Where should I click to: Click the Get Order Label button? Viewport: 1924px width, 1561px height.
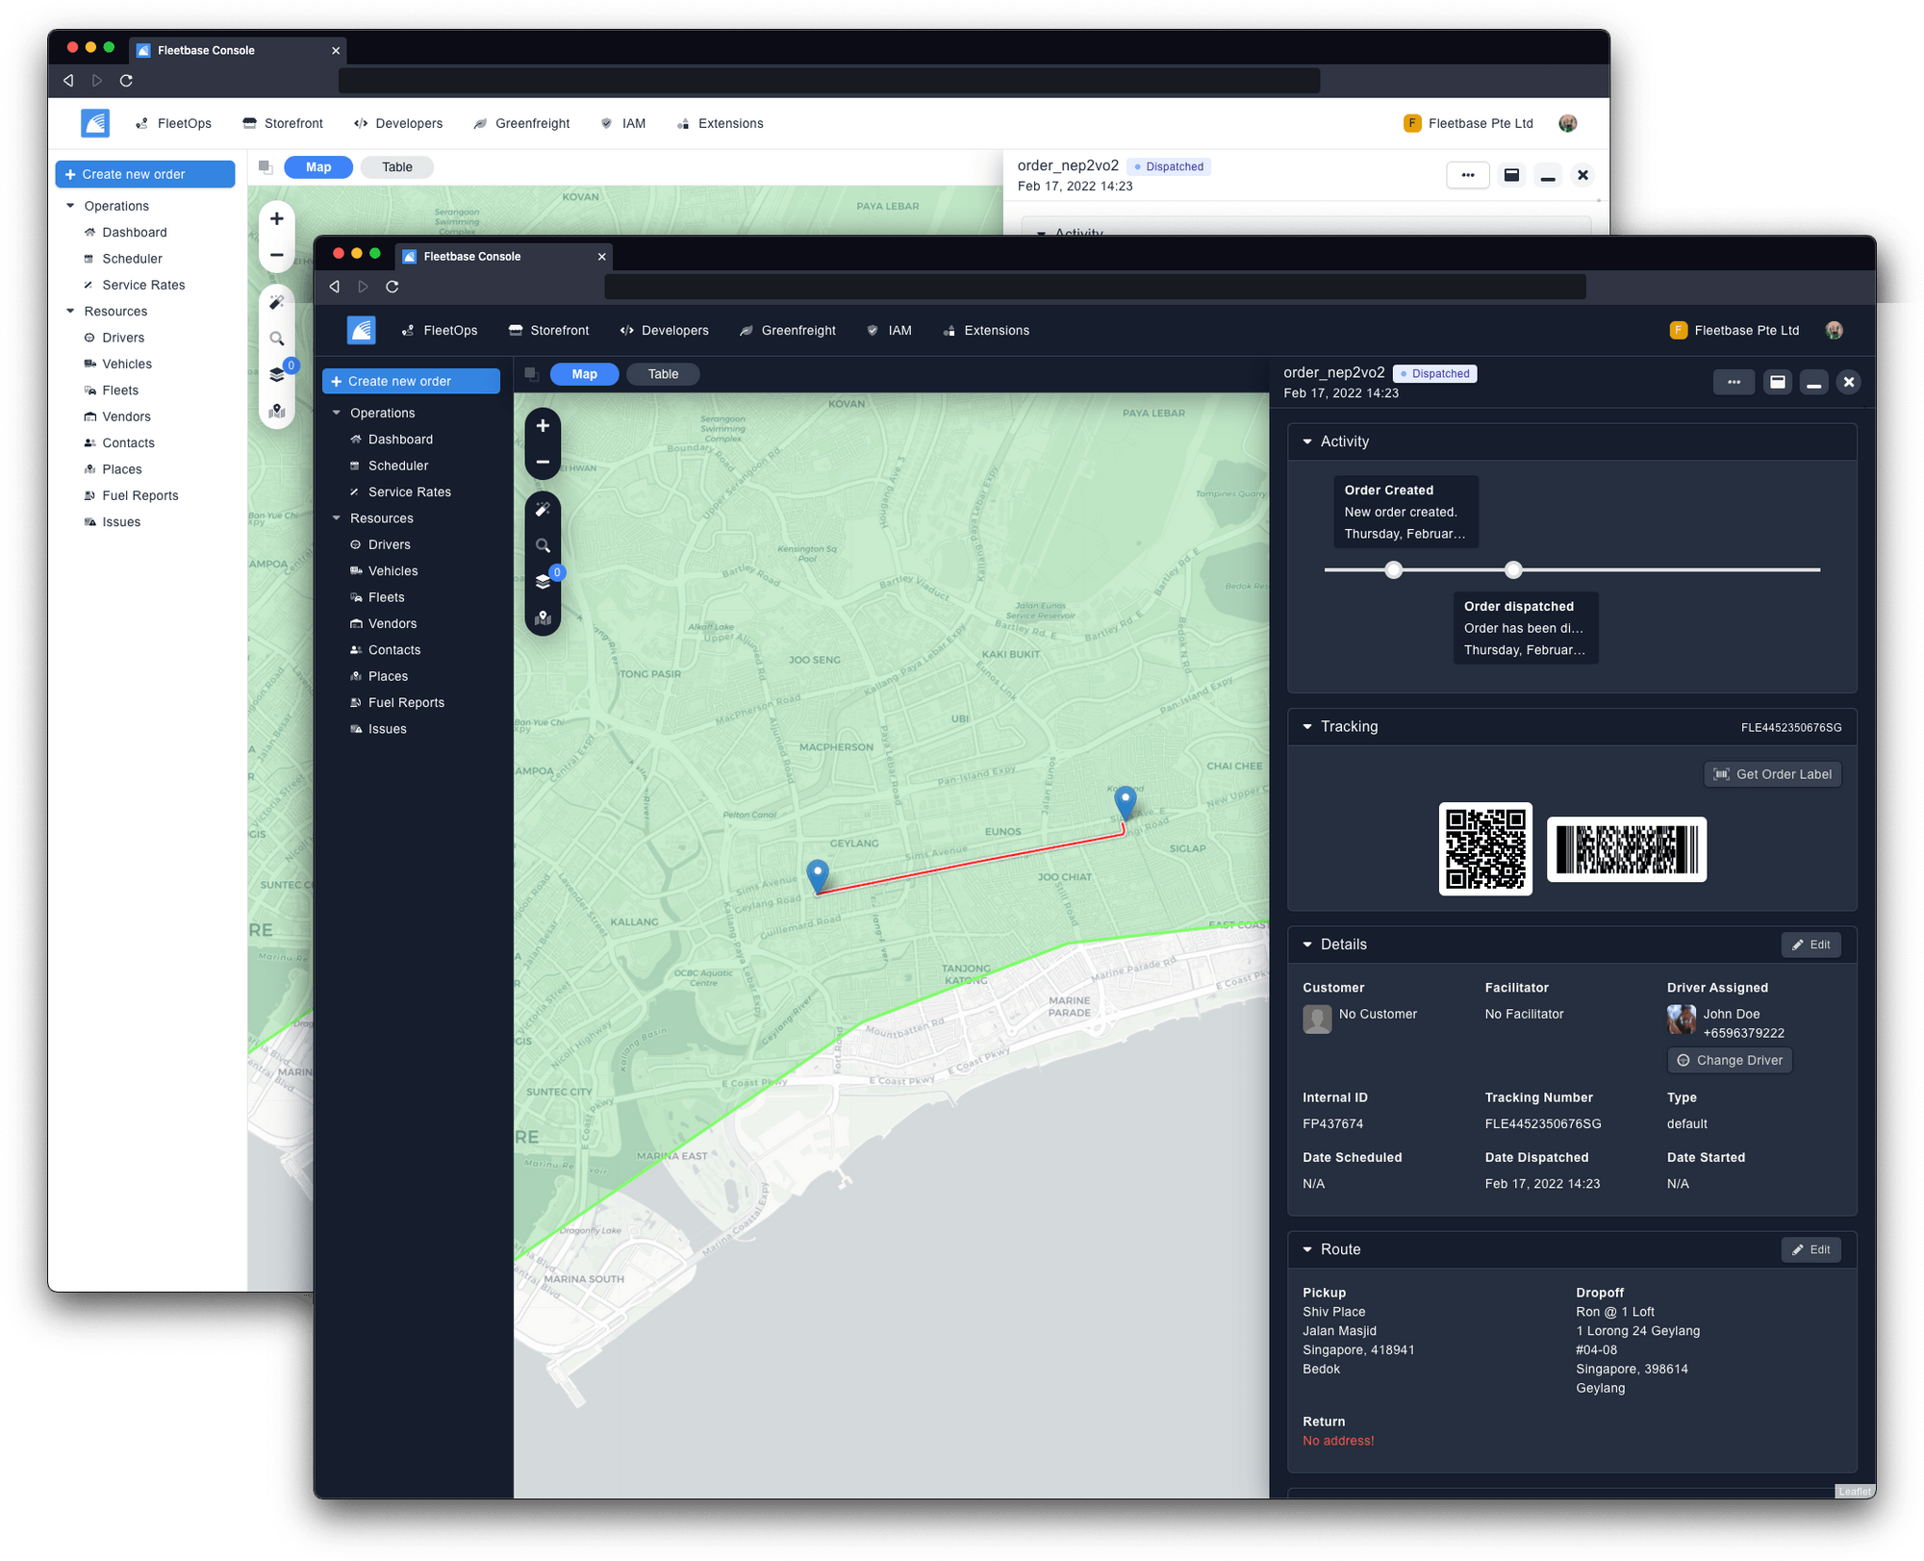(x=1772, y=774)
